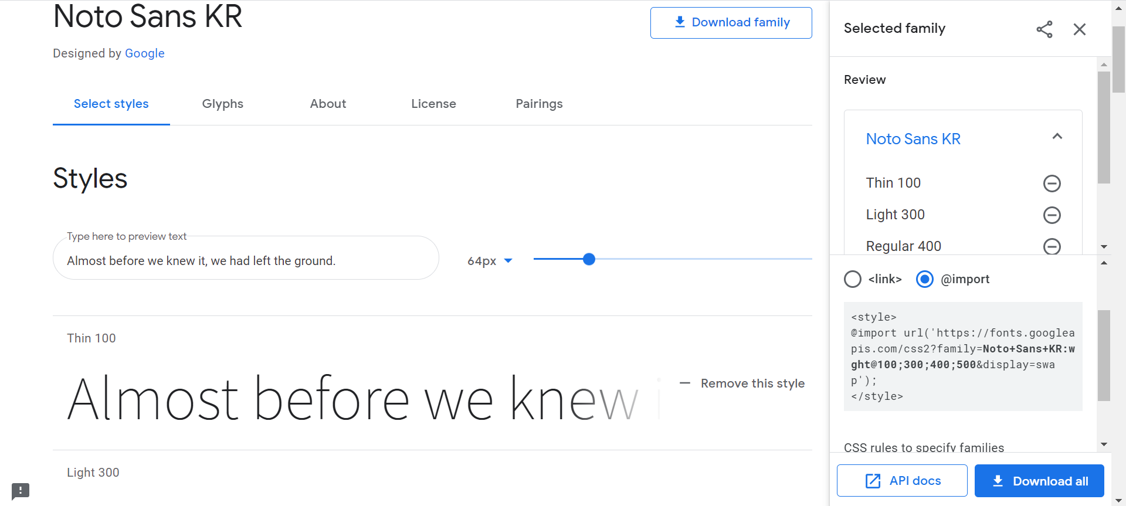The height and width of the screenshot is (506, 1126).
Task: Select the <link> embed option
Action: (x=853, y=279)
